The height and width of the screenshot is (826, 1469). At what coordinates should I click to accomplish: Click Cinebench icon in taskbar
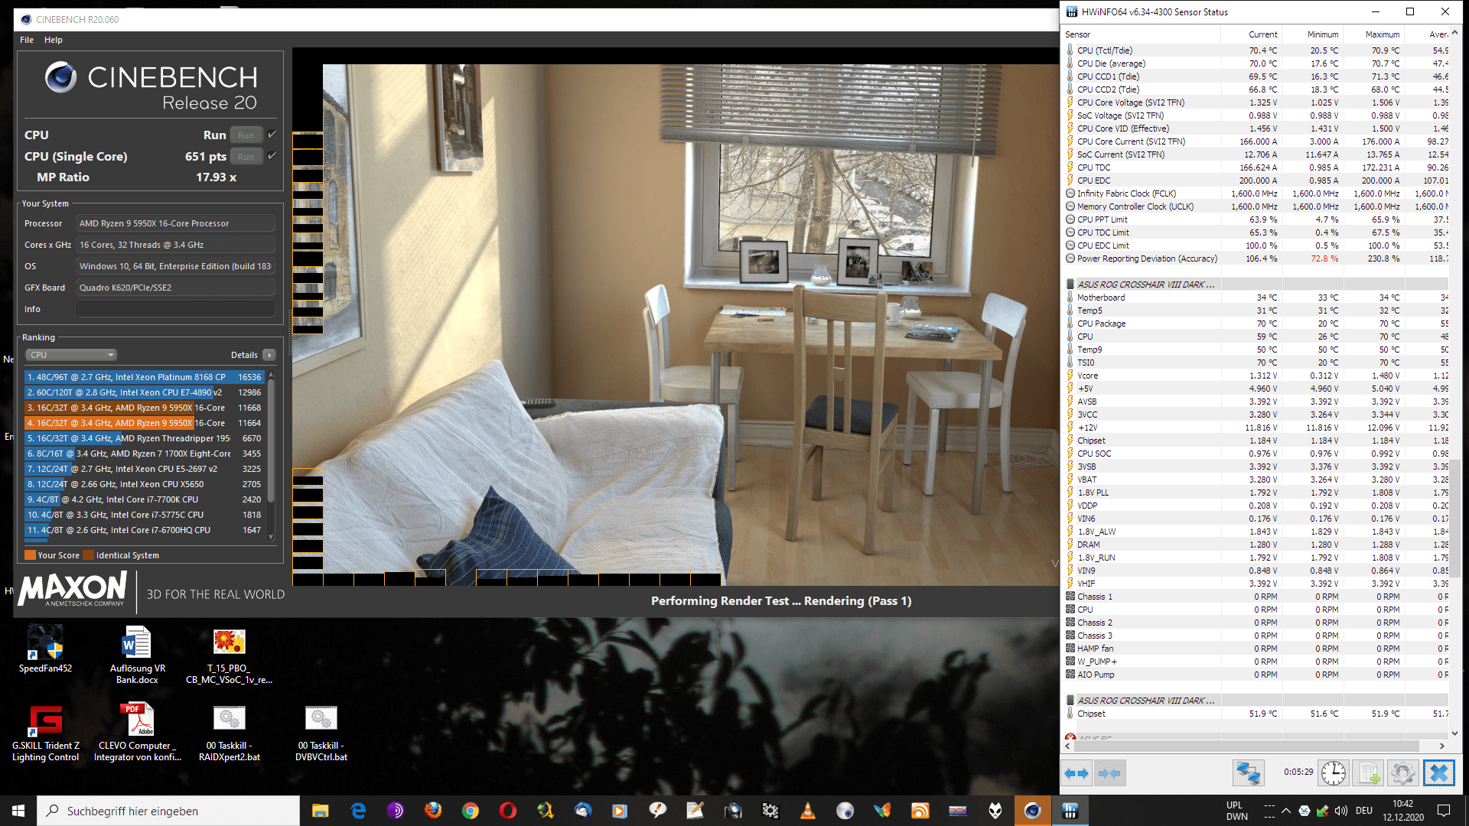1033,811
